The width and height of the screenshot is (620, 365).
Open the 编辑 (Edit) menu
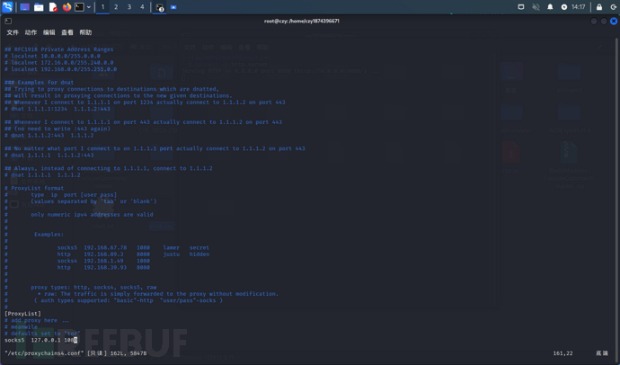[x=49, y=32]
